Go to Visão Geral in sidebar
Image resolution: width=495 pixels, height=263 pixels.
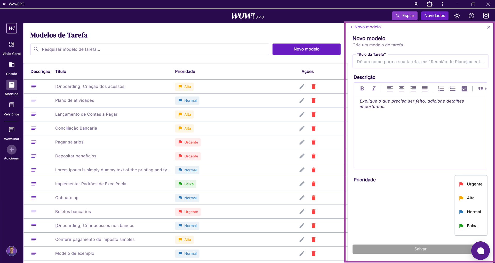[12, 48]
